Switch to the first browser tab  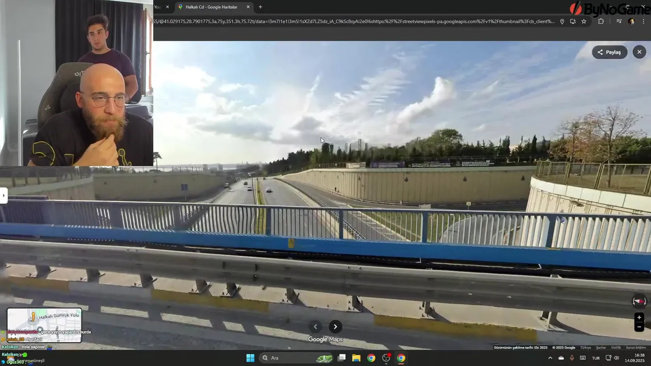(158, 7)
